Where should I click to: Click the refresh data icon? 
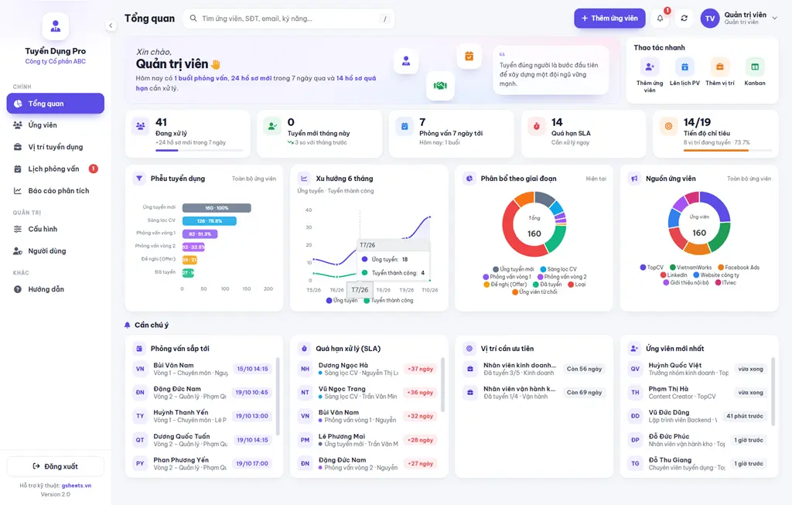tap(684, 19)
